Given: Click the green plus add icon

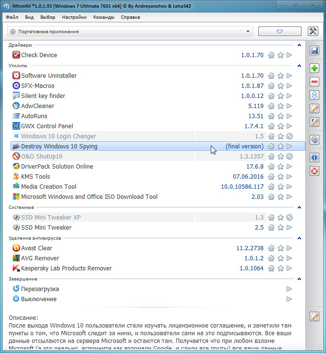Looking at the screenshot, I should tap(314, 68).
